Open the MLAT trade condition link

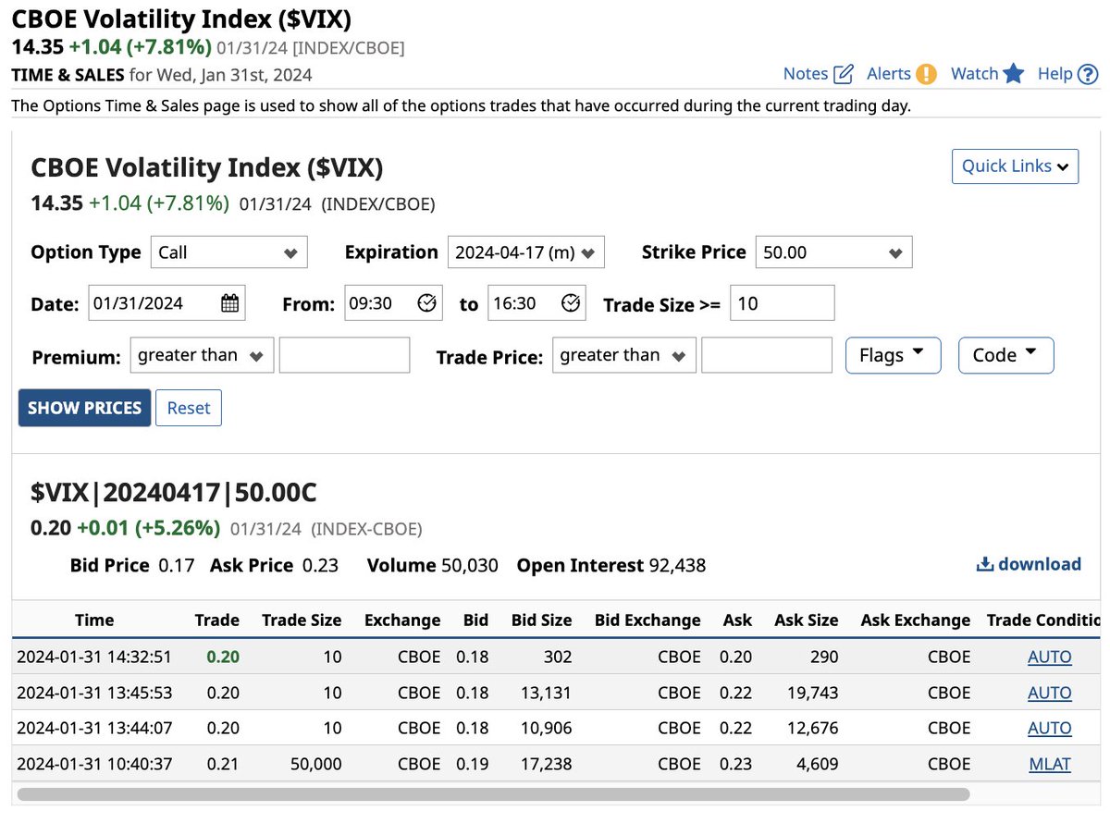pos(1049,764)
